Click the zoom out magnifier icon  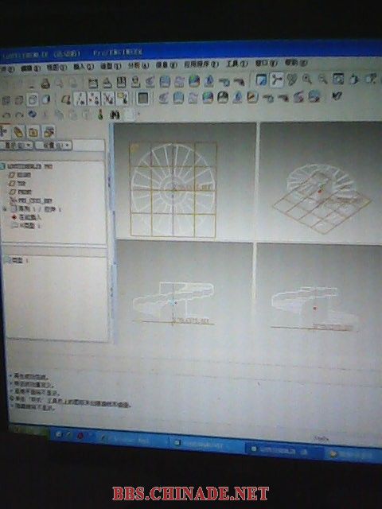click(x=322, y=79)
